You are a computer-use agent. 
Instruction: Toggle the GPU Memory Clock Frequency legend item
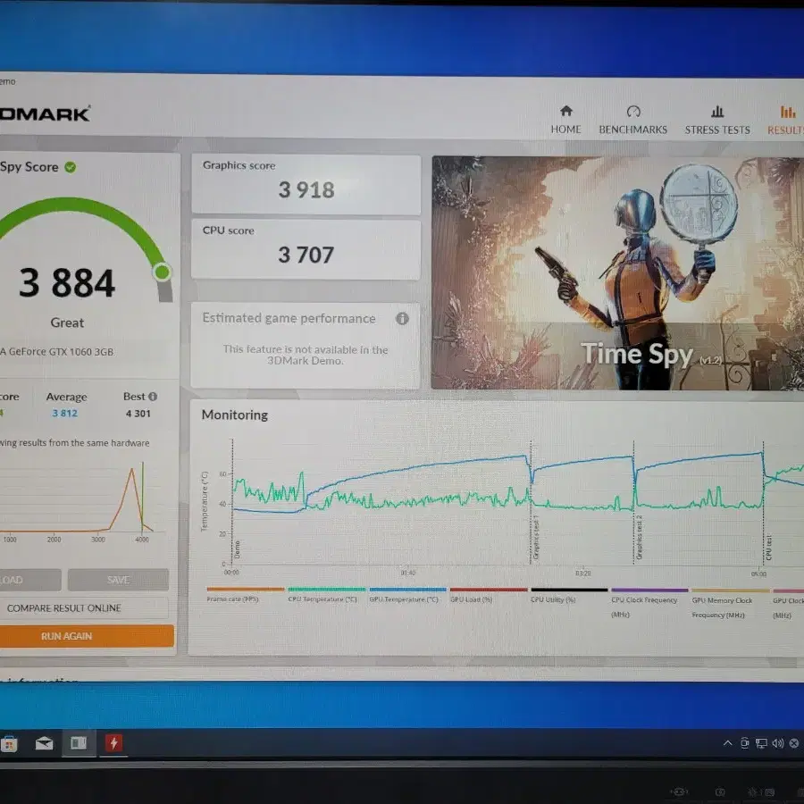point(730,604)
